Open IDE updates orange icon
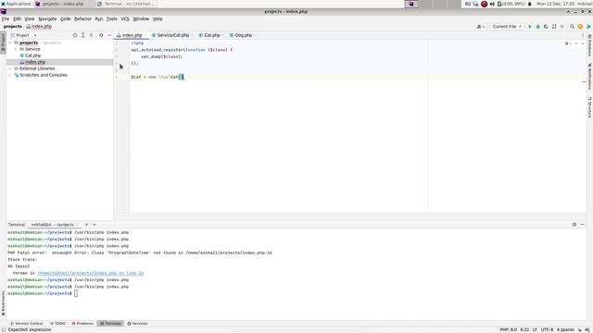 [x=580, y=27]
